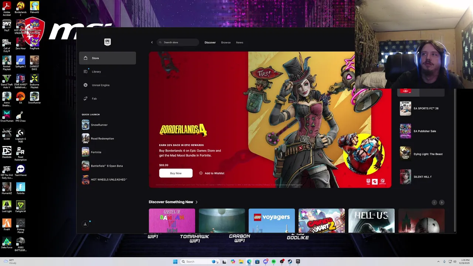
Task: Select the EA app desktop icon
Action: tap(20, 98)
